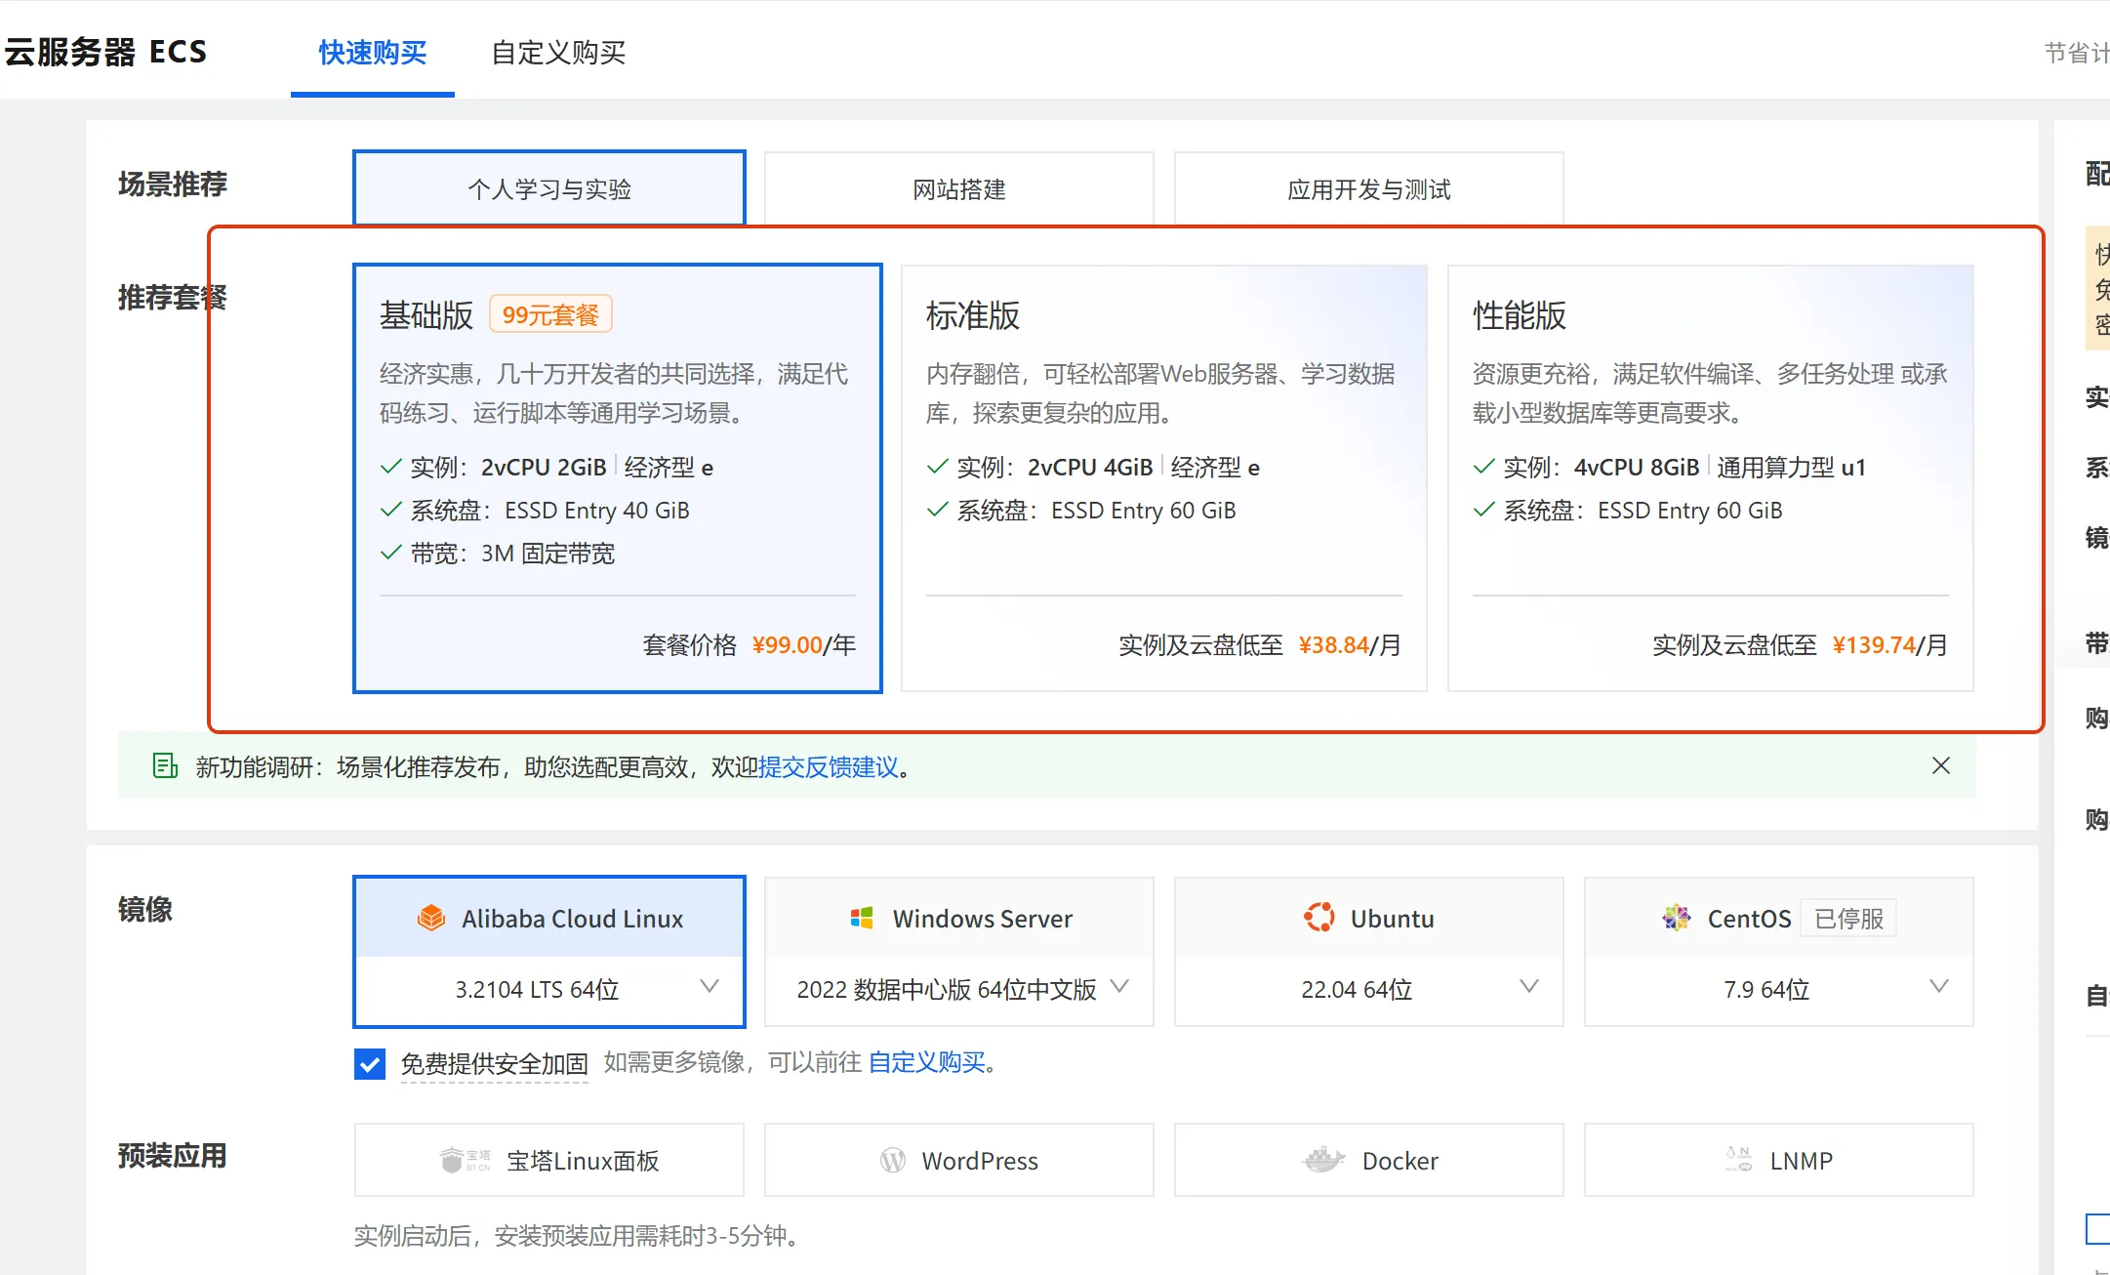Switch to the 快速购买 tab
This screenshot has width=2110, height=1275.
pyautogui.click(x=373, y=52)
